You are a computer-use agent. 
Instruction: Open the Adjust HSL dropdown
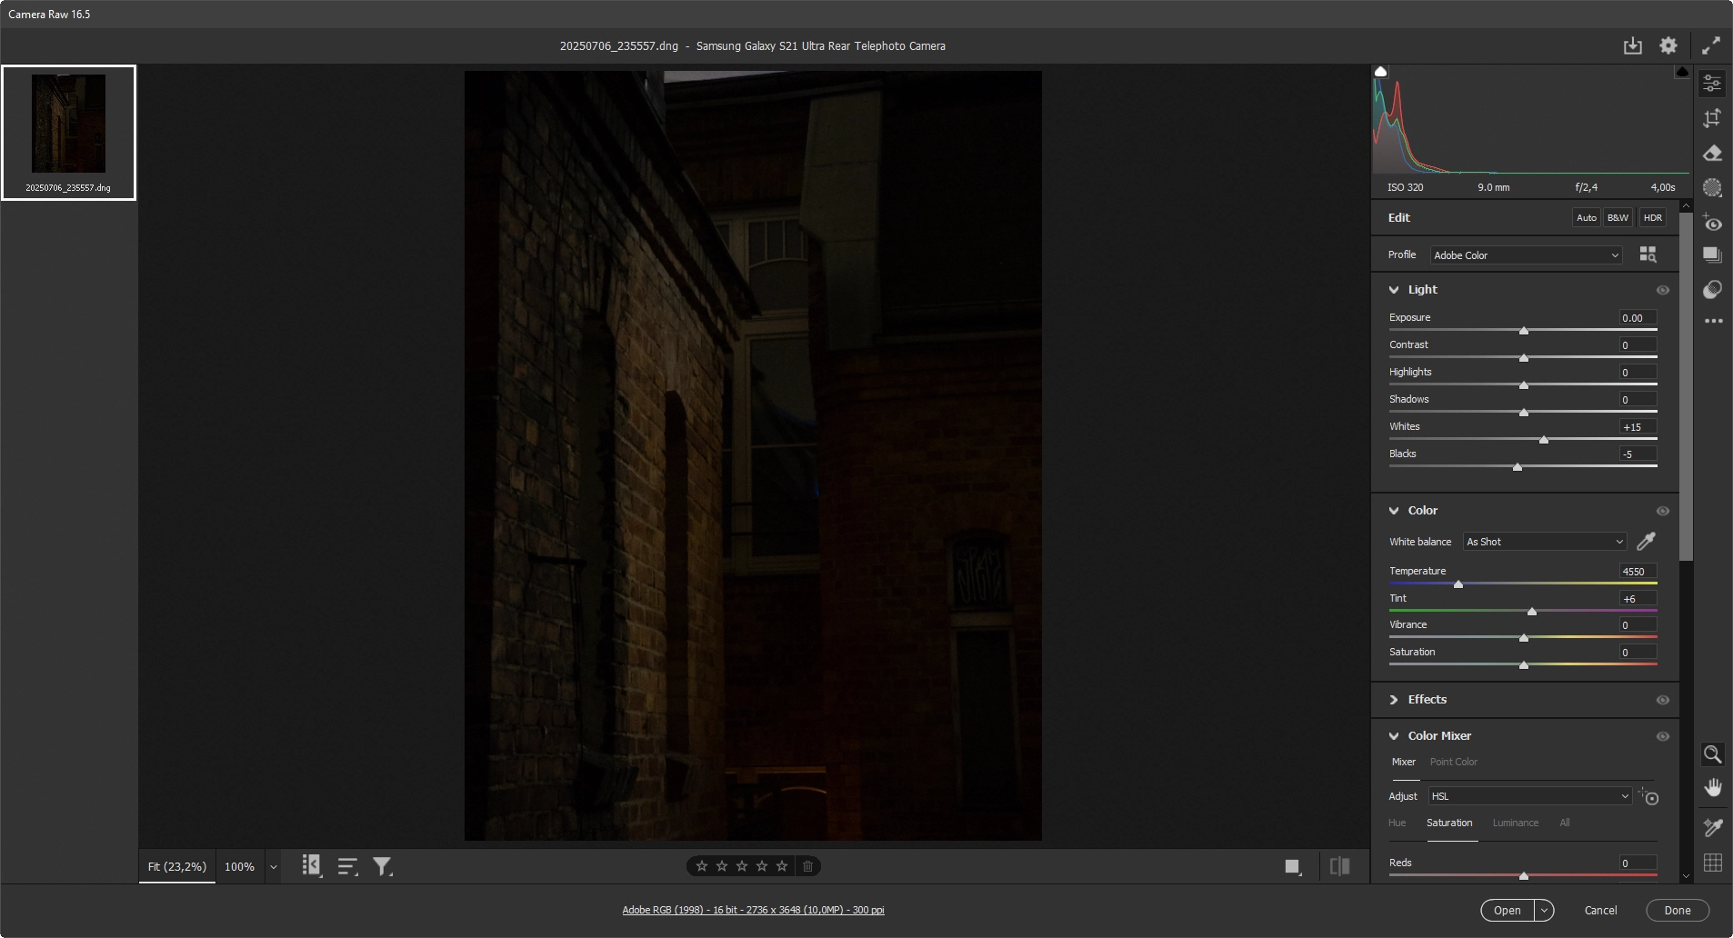[x=1529, y=796]
